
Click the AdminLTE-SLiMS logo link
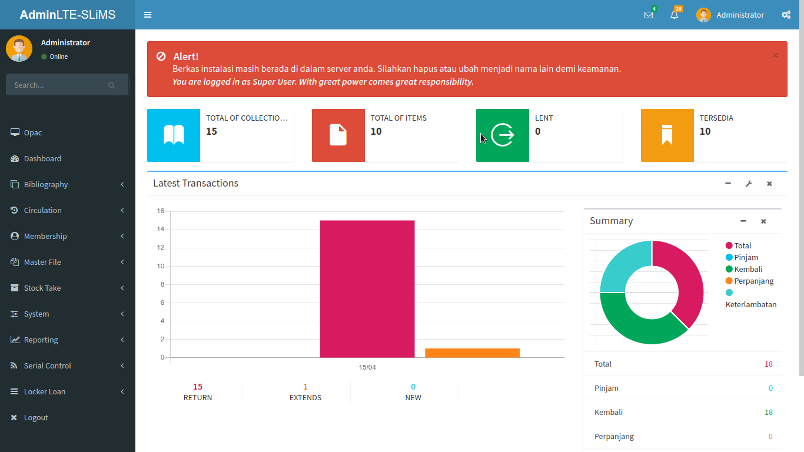click(68, 15)
